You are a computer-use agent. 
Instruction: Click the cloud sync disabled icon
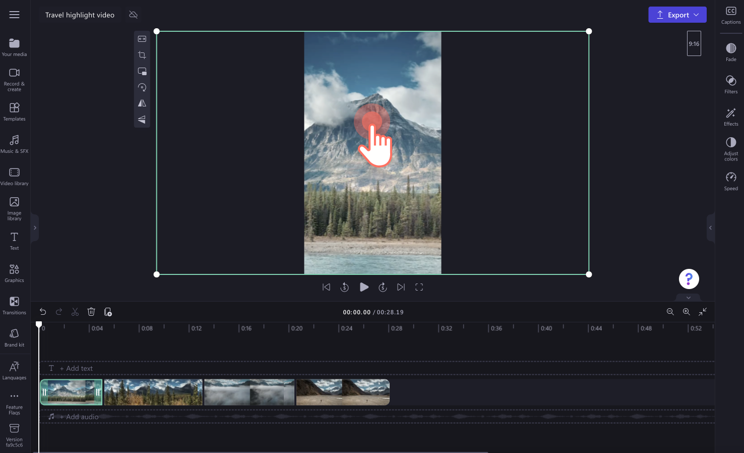click(x=133, y=15)
